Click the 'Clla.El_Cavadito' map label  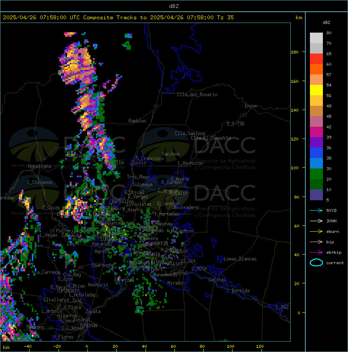pyautogui.click(x=211, y=138)
